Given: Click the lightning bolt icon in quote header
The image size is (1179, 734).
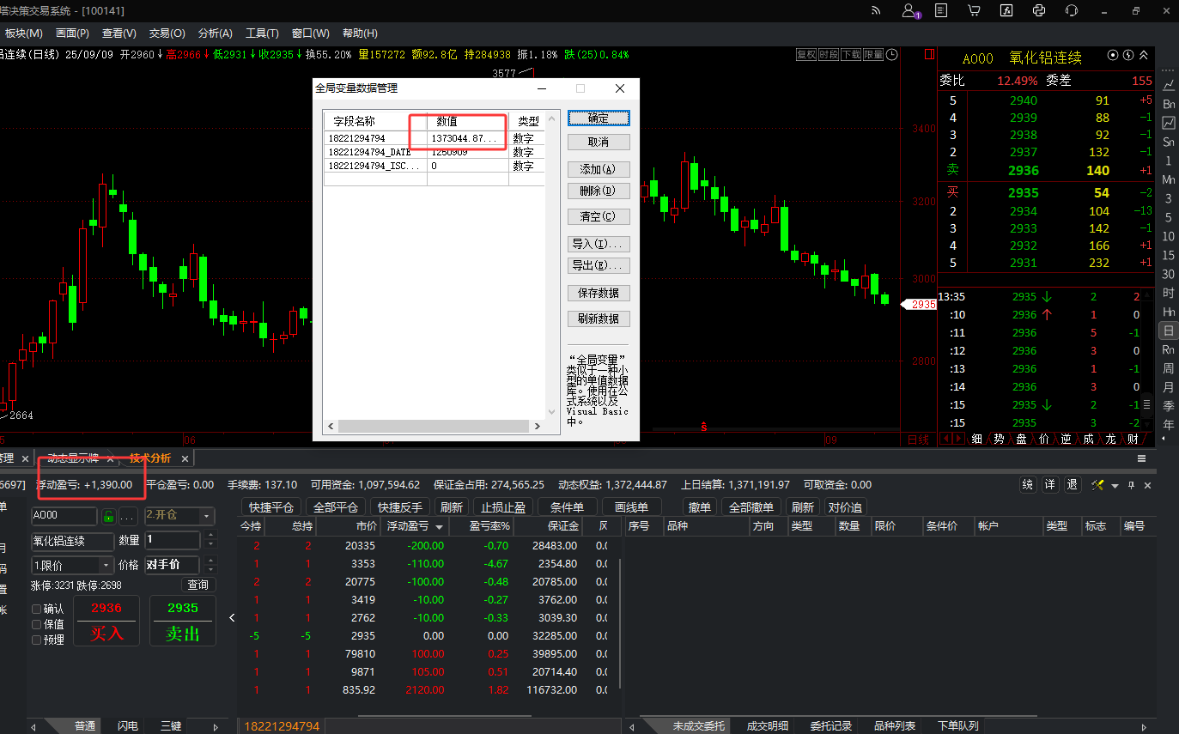Looking at the screenshot, I should click(x=1128, y=55).
